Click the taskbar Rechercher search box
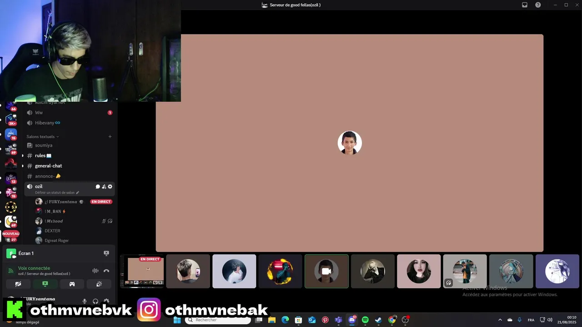 [x=218, y=320]
